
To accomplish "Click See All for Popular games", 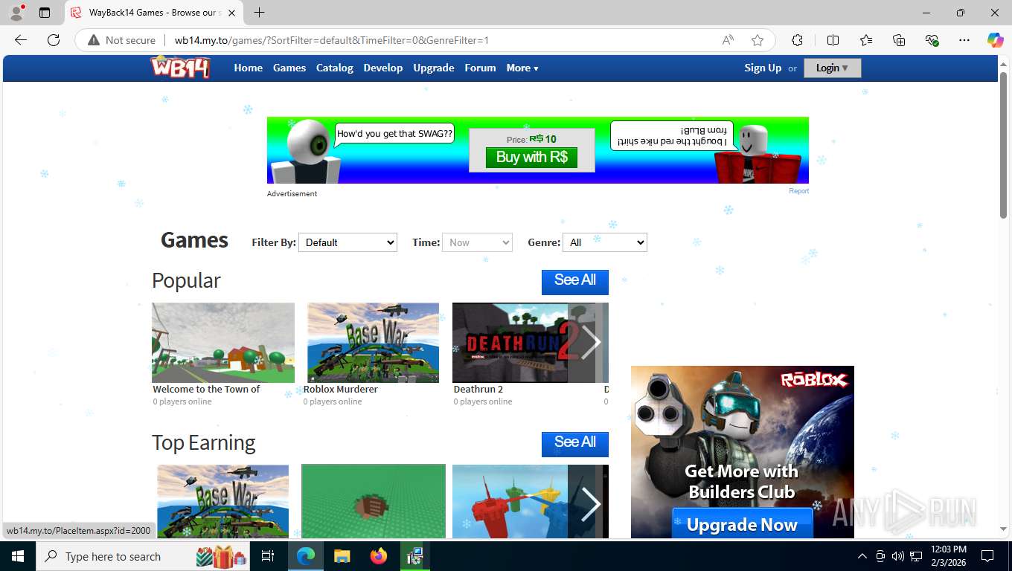I will (x=575, y=282).
